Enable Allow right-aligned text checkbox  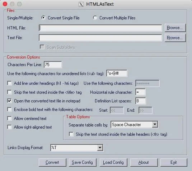pyautogui.click(x=10, y=127)
